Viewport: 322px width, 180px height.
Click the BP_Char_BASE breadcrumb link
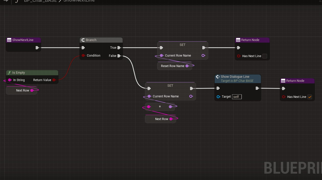click(40, 1)
